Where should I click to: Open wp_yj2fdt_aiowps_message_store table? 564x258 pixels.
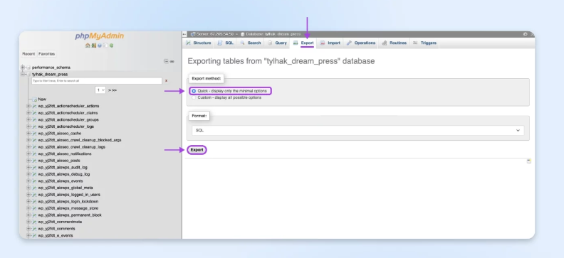pos(68,208)
